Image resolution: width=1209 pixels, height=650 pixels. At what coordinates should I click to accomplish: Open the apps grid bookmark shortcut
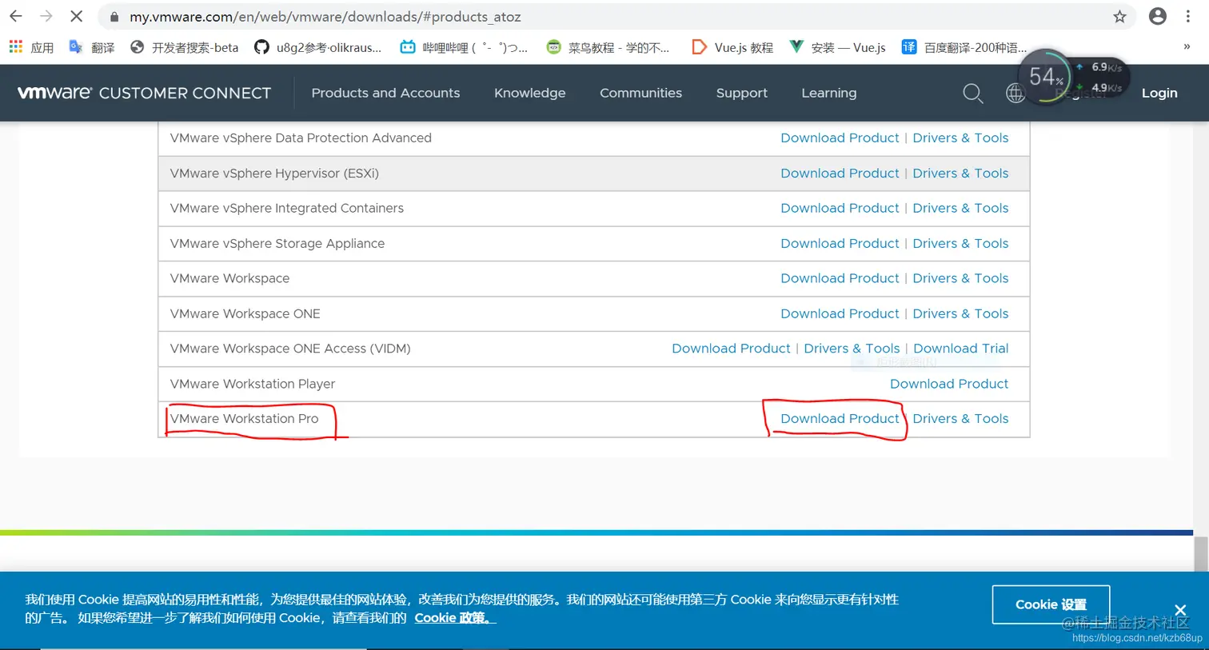click(31, 47)
